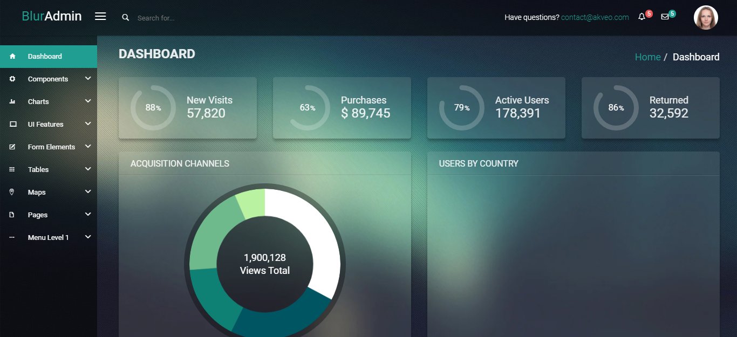This screenshot has height=337, width=737.
Task: Go to Home via the breadcrumb link
Action: tap(647, 57)
